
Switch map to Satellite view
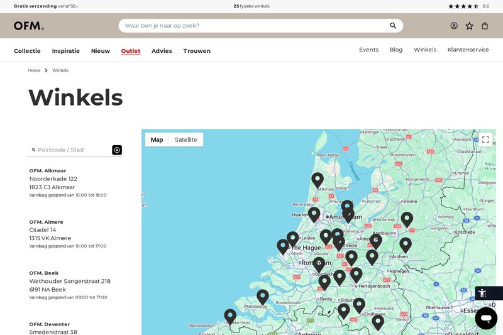pyautogui.click(x=185, y=140)
